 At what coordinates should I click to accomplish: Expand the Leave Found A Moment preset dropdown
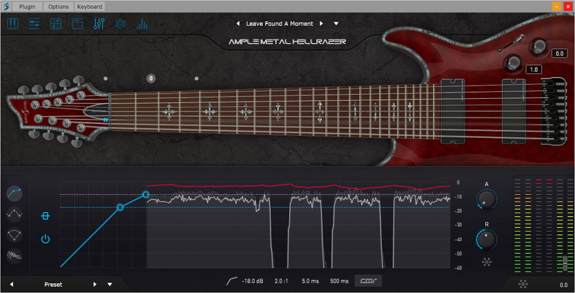pos(336,24)
